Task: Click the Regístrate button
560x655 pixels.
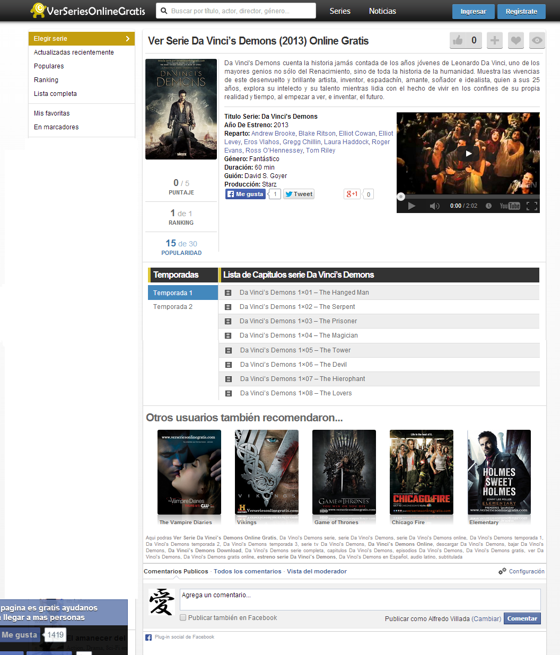Action: pyautogui.click(x=521, y=12)
